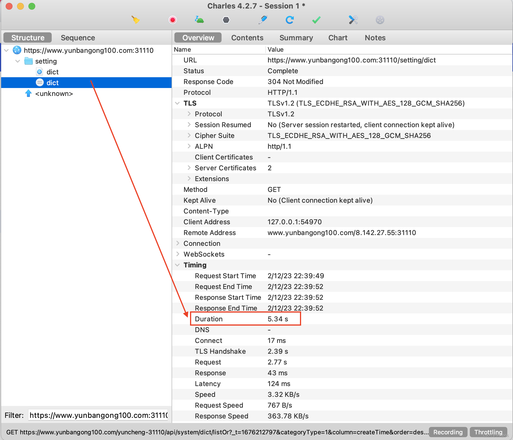Click the '304 Not Modified' response code value
Viewport: 513px width, 440px height.
tap(295, 82)
